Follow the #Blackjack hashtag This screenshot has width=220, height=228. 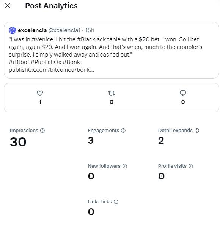point(91,39)
